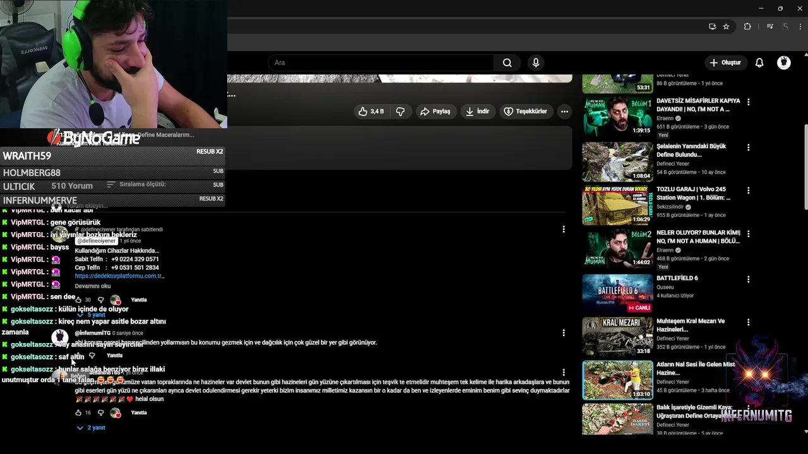Click the Sekizsilindir channel name

[x=670, y=207]
